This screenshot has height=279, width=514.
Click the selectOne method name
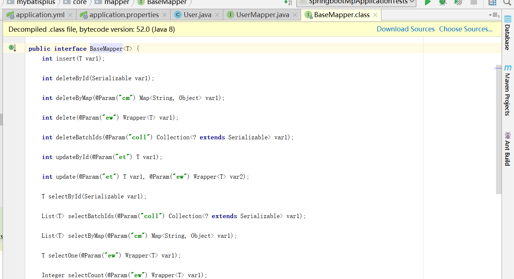point(63,255)
